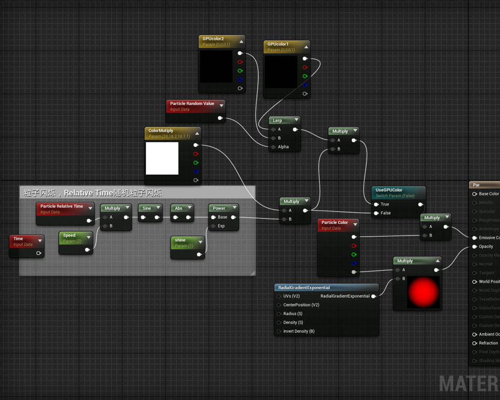Open the Speed parameter node chevron
This screenshot has height=400, width=500.
(x=89, y=237)
